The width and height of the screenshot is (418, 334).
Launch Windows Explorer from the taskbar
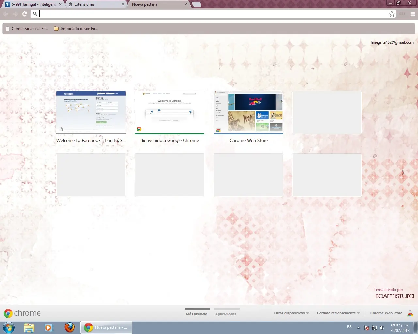click(x=29, y=327)
